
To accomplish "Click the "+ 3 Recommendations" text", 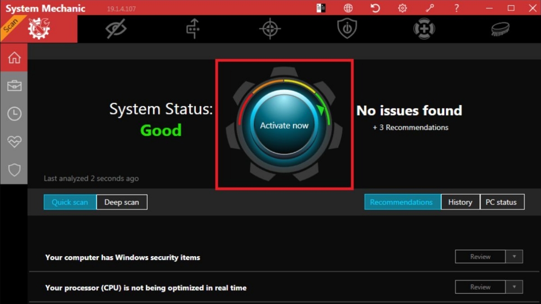I will [411, 127].
